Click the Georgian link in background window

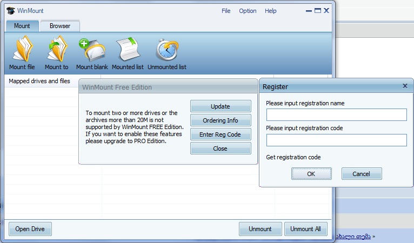click(353, 237)
